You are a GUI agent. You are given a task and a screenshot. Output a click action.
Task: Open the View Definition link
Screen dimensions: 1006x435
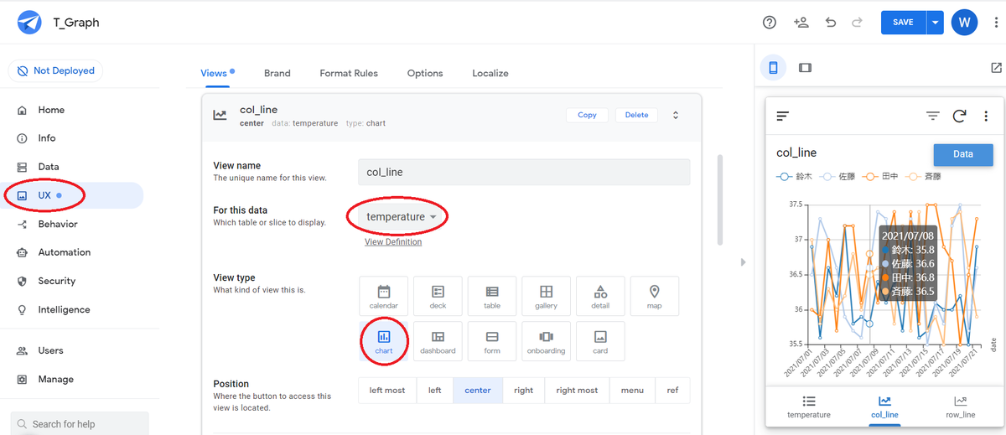click(393, 242)
